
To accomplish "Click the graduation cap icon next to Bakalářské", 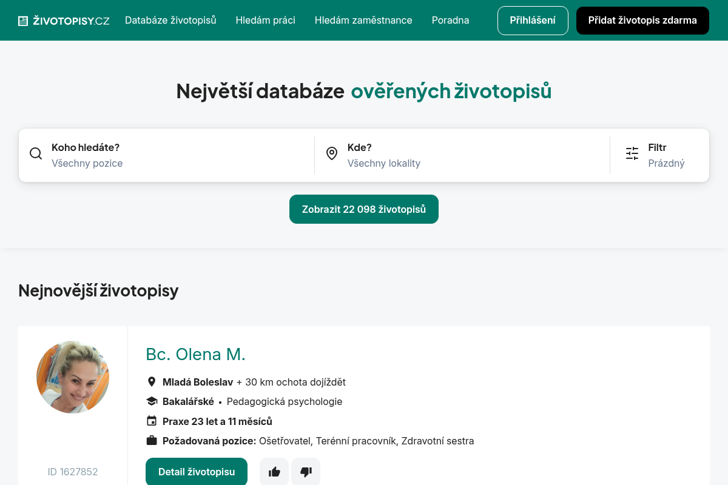I will coord(152,401).
